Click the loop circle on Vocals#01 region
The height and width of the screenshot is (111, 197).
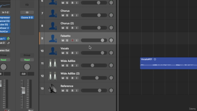(155, 59)
